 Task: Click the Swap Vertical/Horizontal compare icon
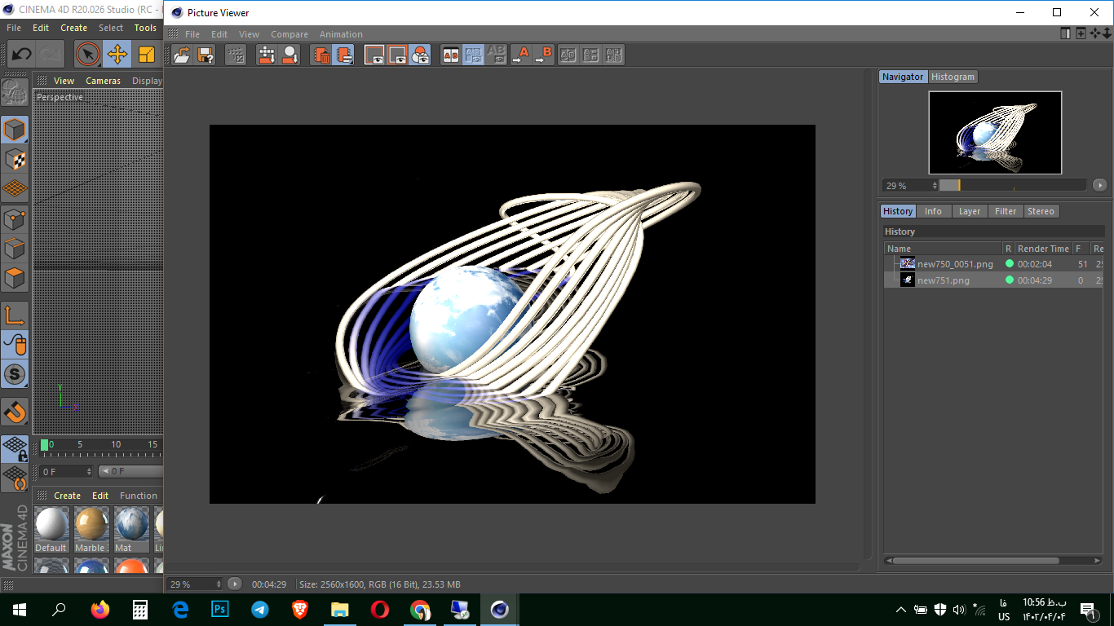click(x=568, y=55)
